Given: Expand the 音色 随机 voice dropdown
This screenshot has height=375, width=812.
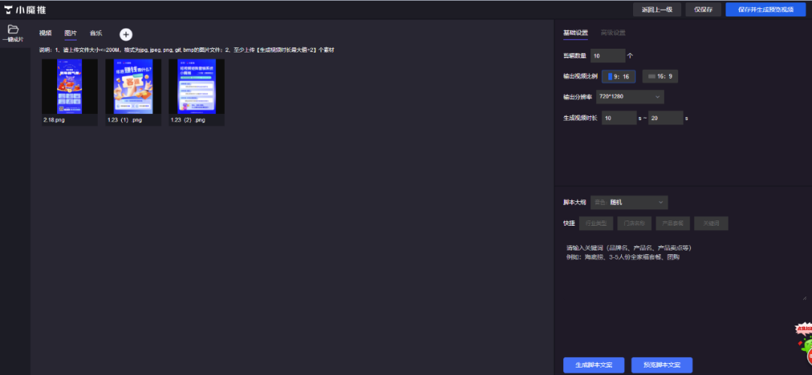Looking at the screenshot, I should coord(629,202).
